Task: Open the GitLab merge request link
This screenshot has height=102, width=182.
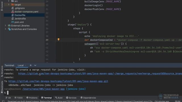Action: [x=100, y=74]
